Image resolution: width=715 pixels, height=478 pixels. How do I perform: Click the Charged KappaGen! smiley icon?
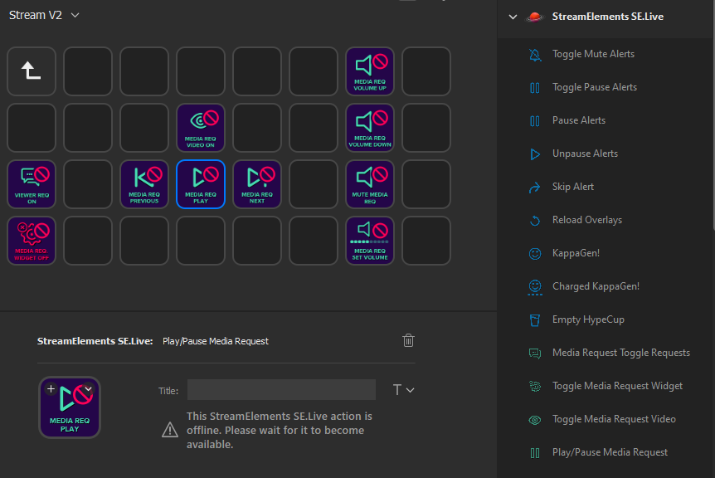535,287
